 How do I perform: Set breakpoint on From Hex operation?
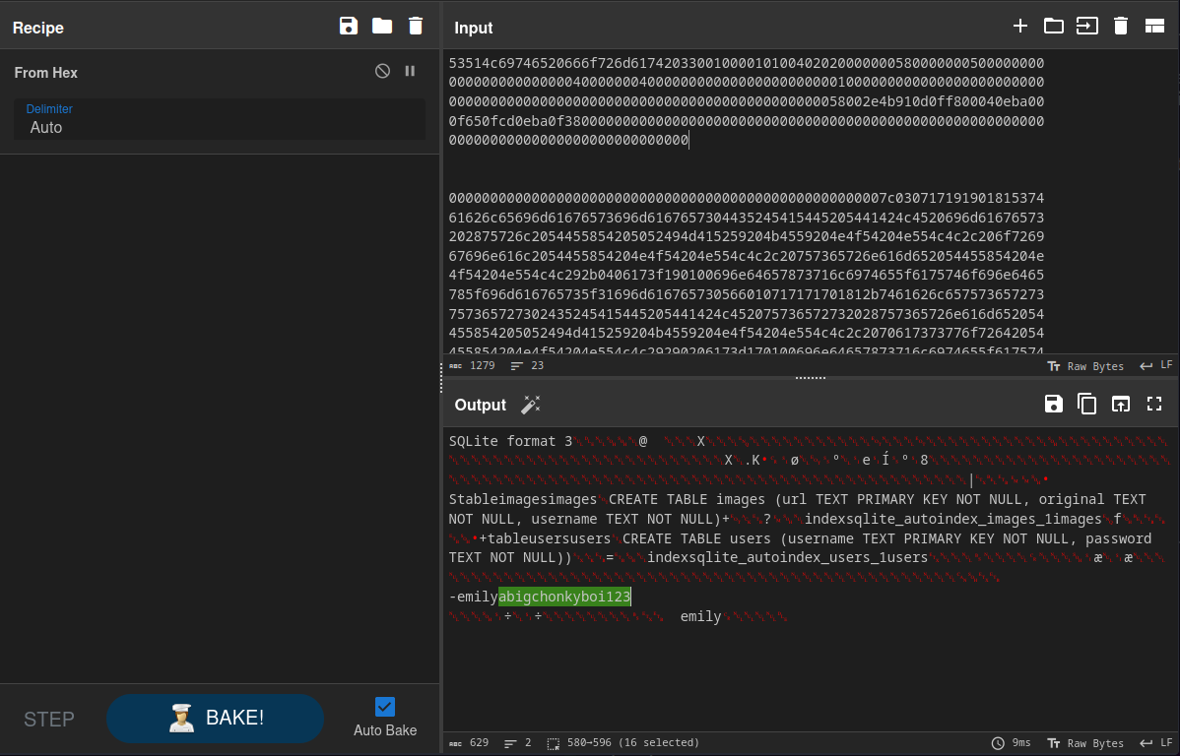pos(410,71)
